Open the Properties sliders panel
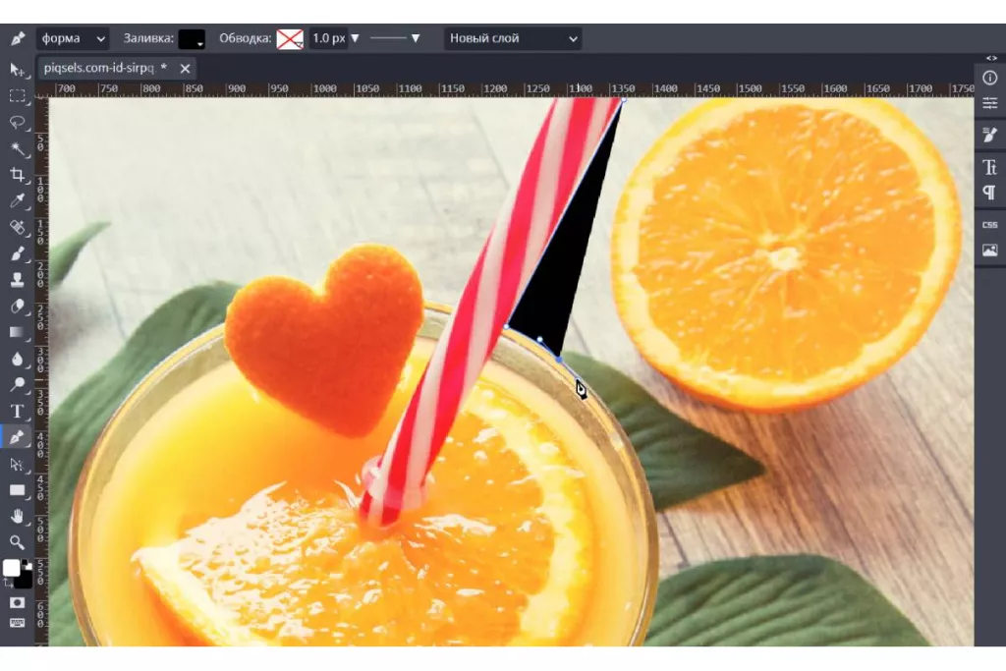1006x671 pixels. point(990,102)
